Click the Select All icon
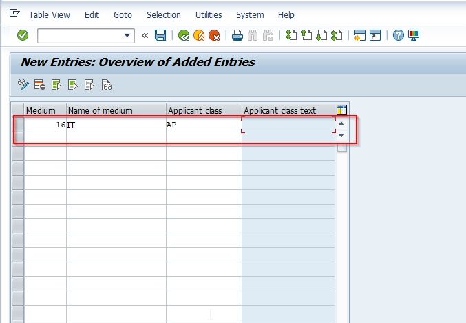This screenshot has width=466, height=323. 56,85
